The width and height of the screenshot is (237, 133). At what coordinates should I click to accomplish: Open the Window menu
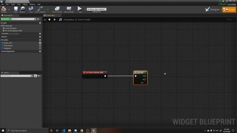click(x=32, y=4)
